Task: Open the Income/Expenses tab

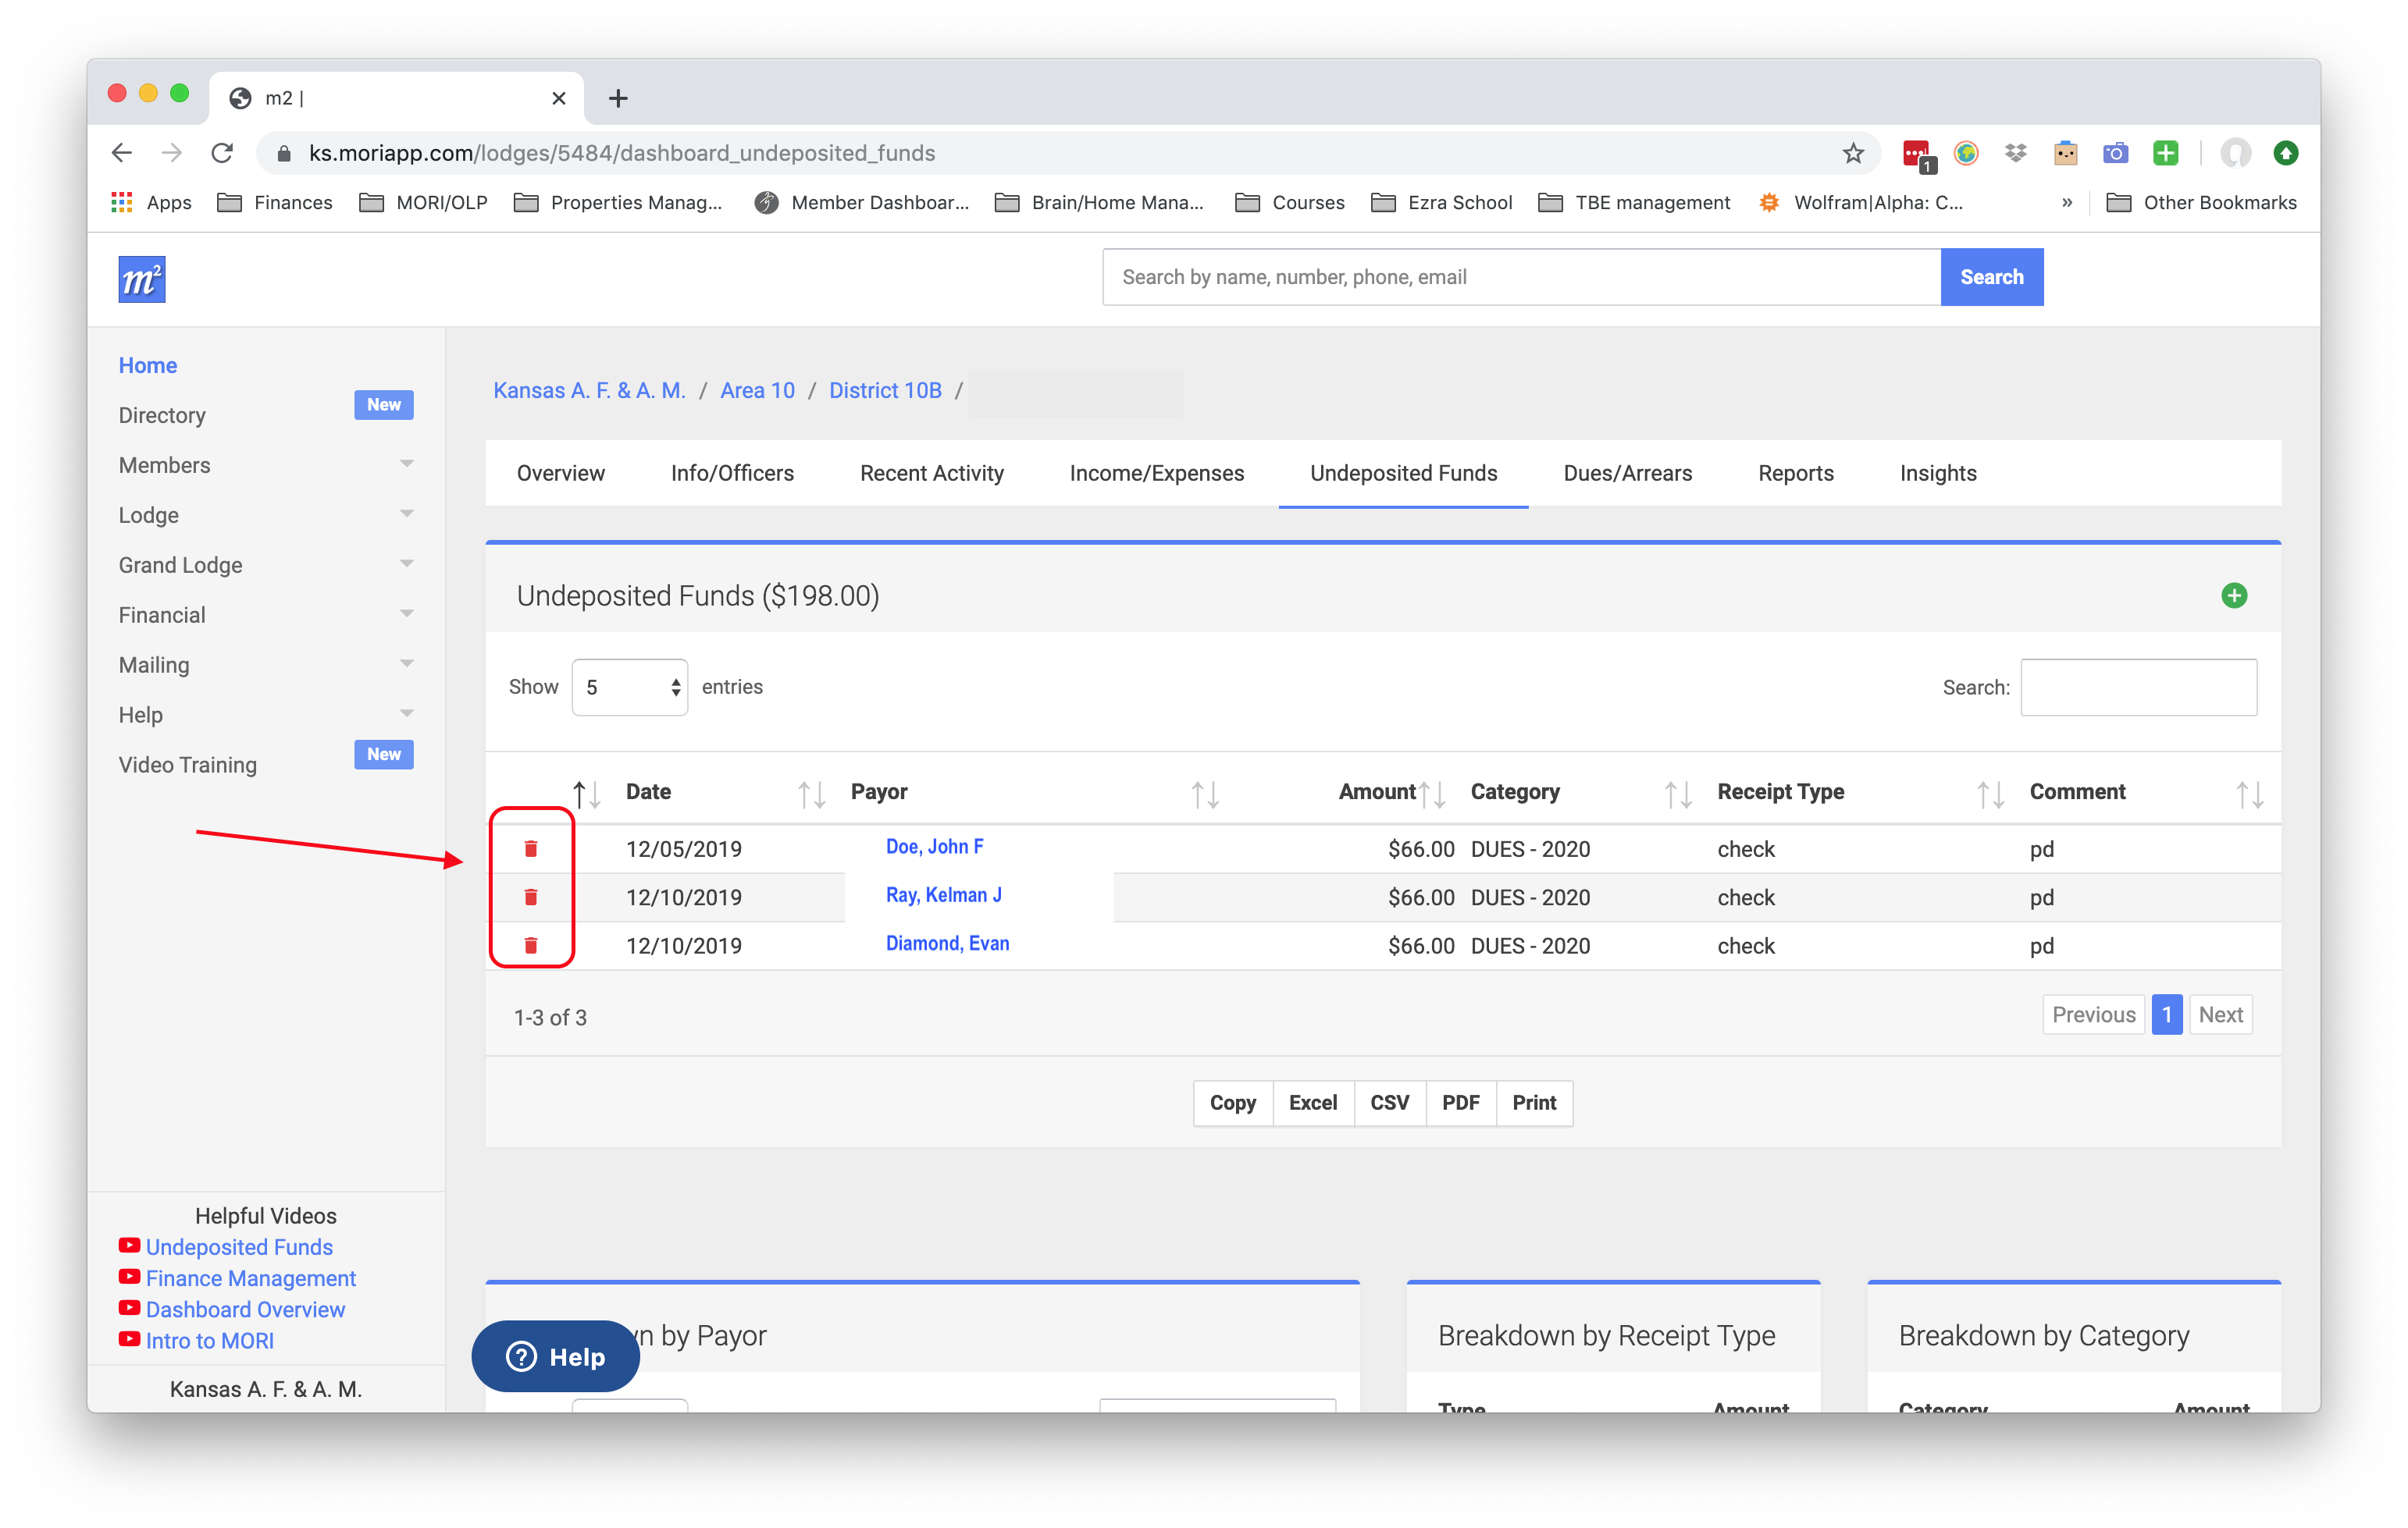Action: click(1156, 473)
